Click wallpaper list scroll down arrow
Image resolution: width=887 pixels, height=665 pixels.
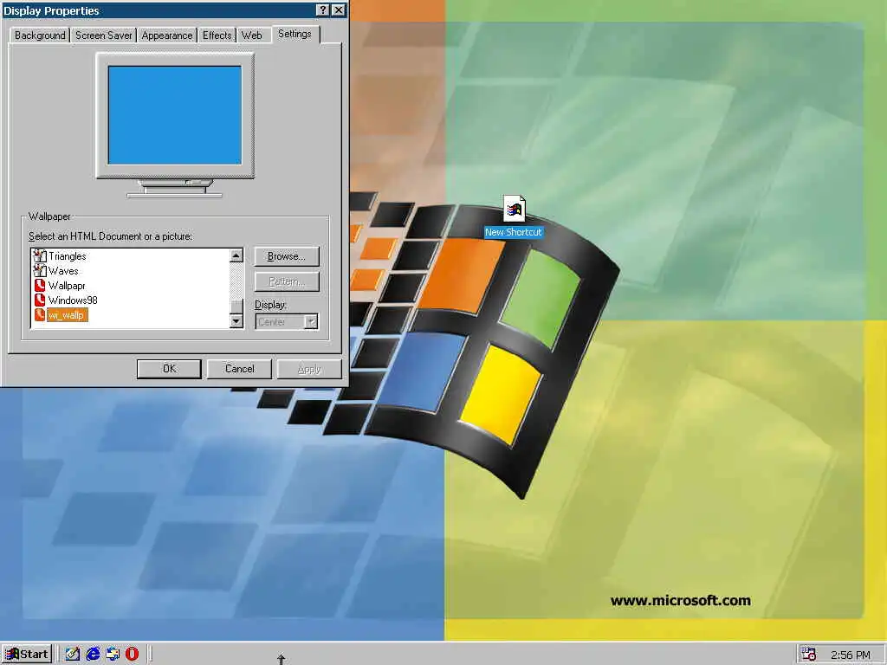pyautogui.click(x=236, y=321)
